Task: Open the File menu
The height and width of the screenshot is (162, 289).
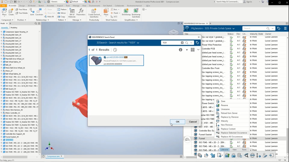Action: (x=4, y=6)
